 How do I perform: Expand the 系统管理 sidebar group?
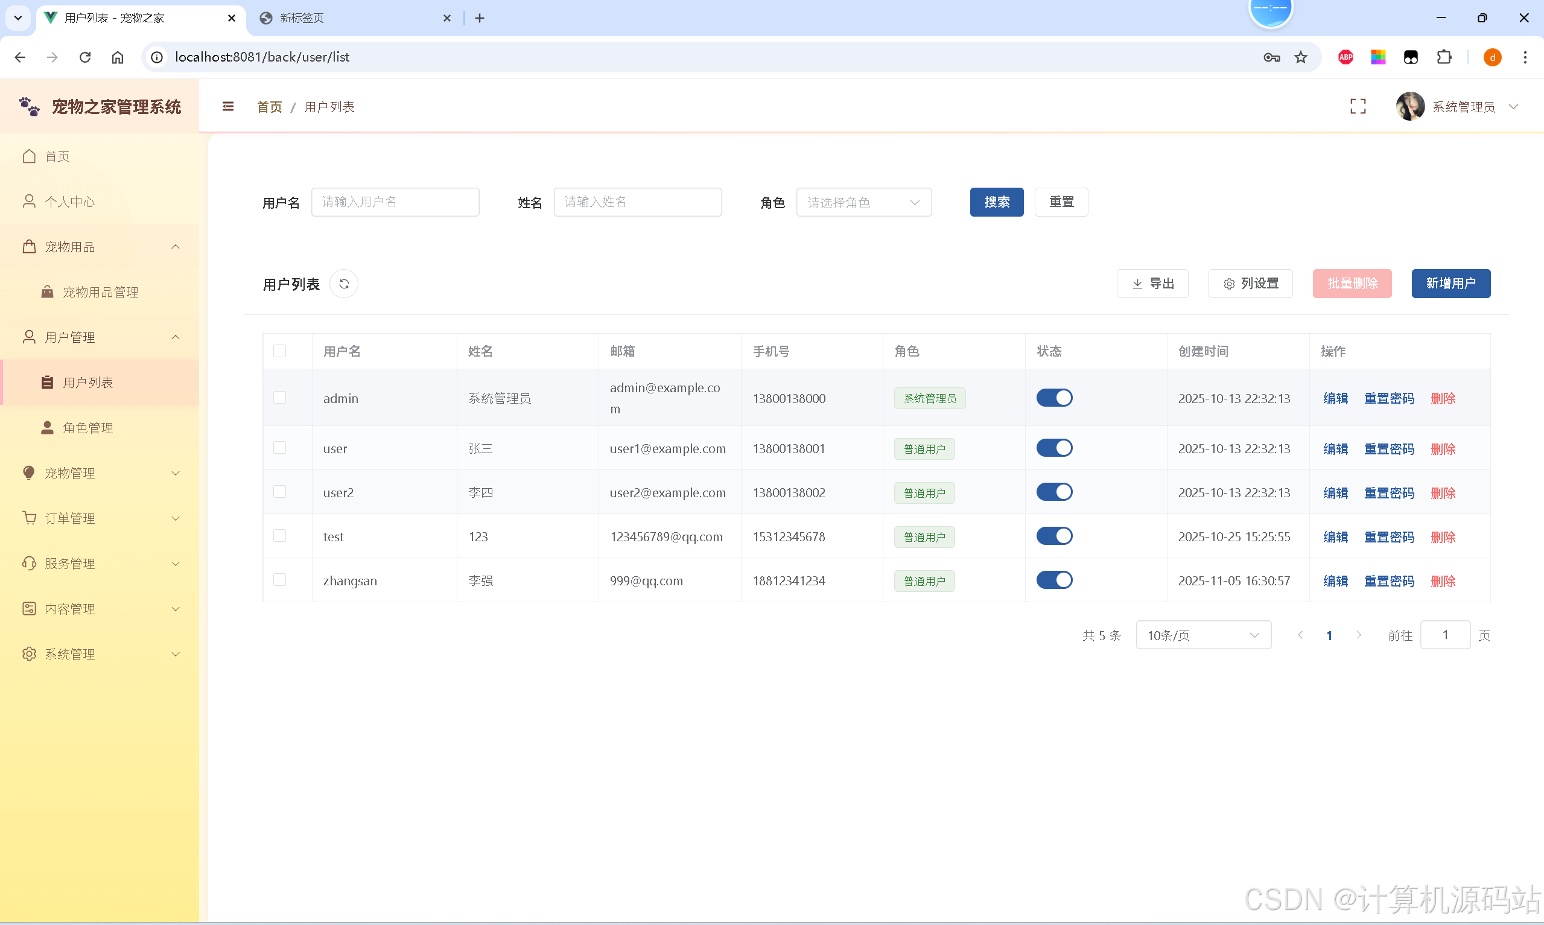pos(100,654)
